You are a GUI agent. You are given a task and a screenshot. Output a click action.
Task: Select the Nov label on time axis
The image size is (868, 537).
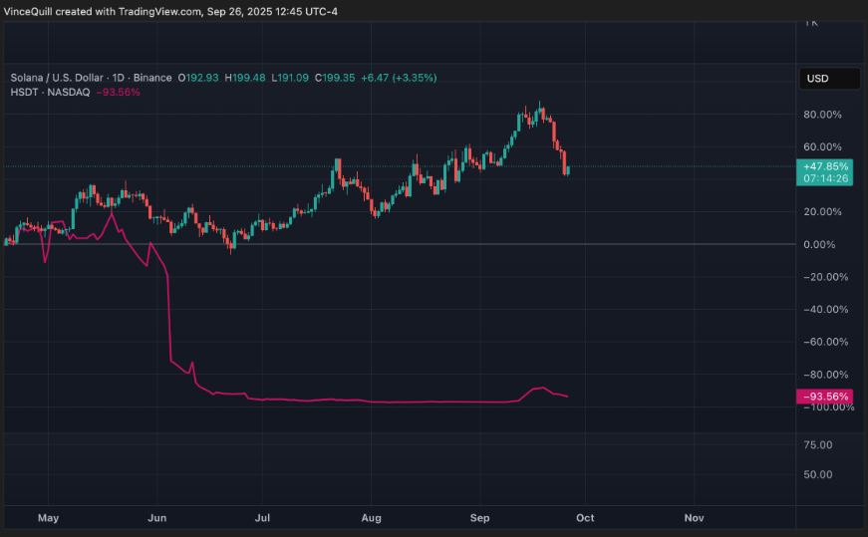coord(695,518)
